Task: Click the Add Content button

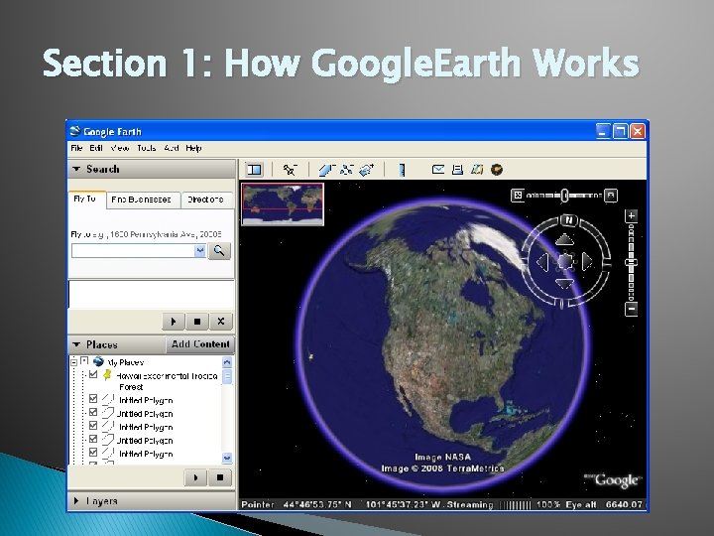Action: (x=200, y=344)
